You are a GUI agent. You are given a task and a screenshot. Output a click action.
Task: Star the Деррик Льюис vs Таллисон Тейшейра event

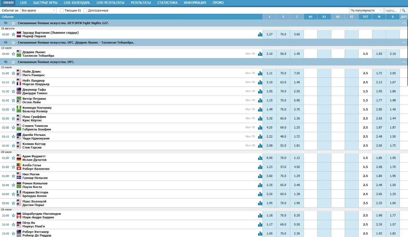click(x=13, y=54)
